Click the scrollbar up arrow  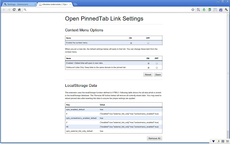pyautogui.click(x=228, y=14)
